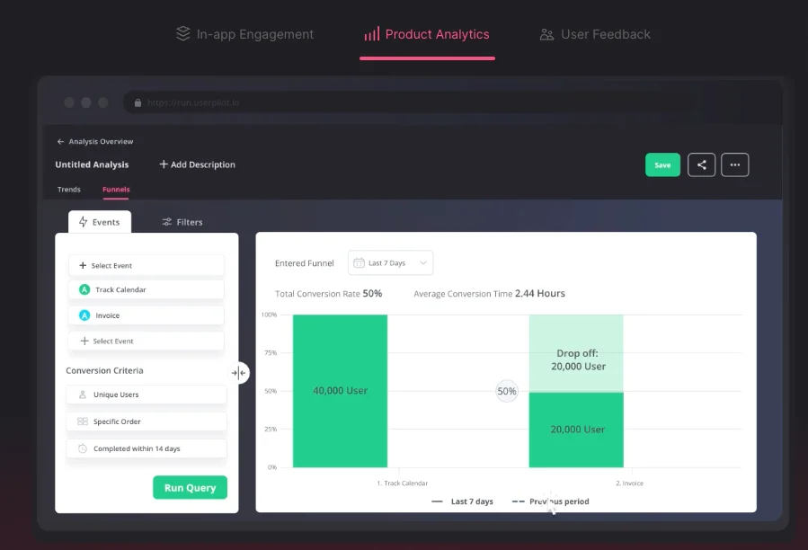Click Add Description
808x550 pixels.
[x=198, y=164]
